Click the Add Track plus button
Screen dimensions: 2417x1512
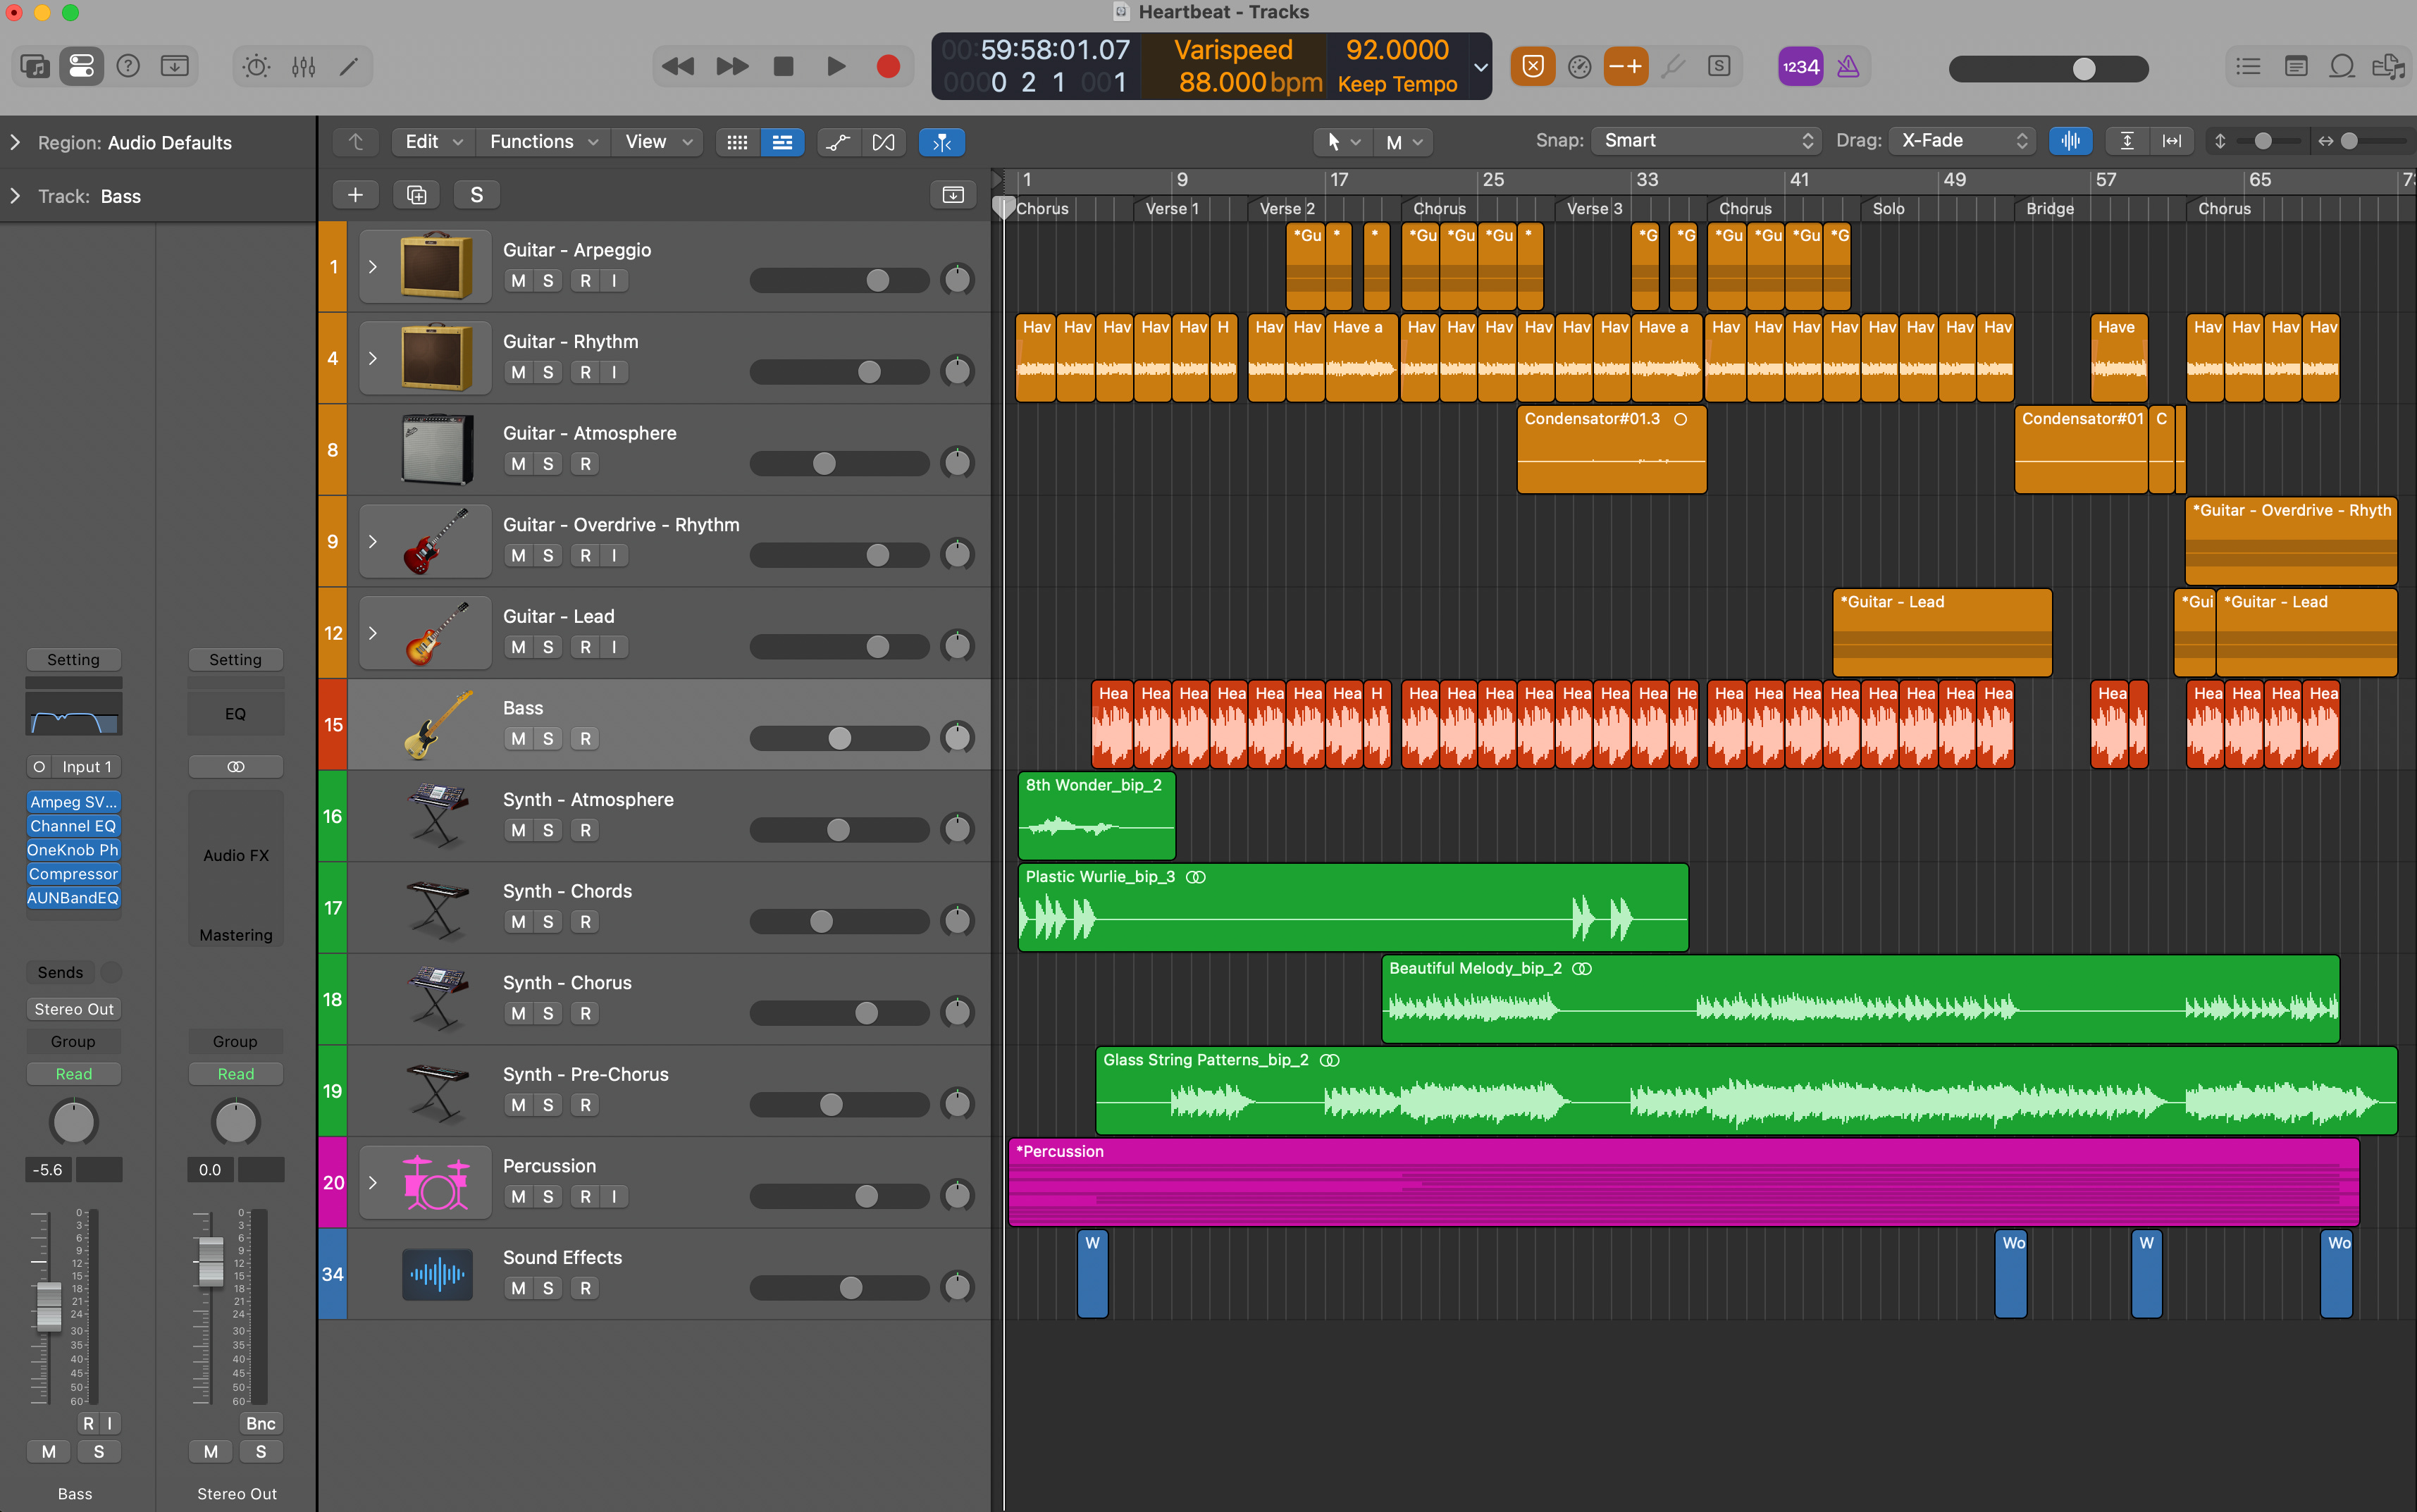click(x=355, y=195)
